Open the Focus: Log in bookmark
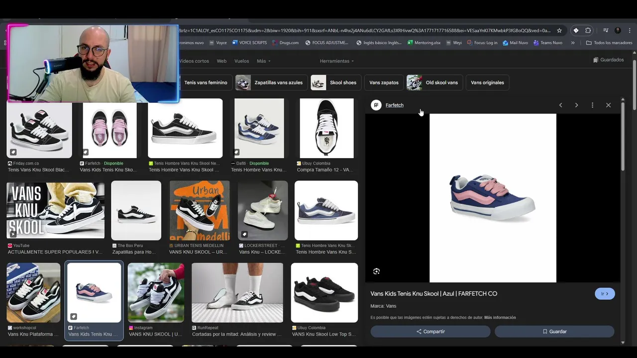The image size is (637, 358). [482, 43]
